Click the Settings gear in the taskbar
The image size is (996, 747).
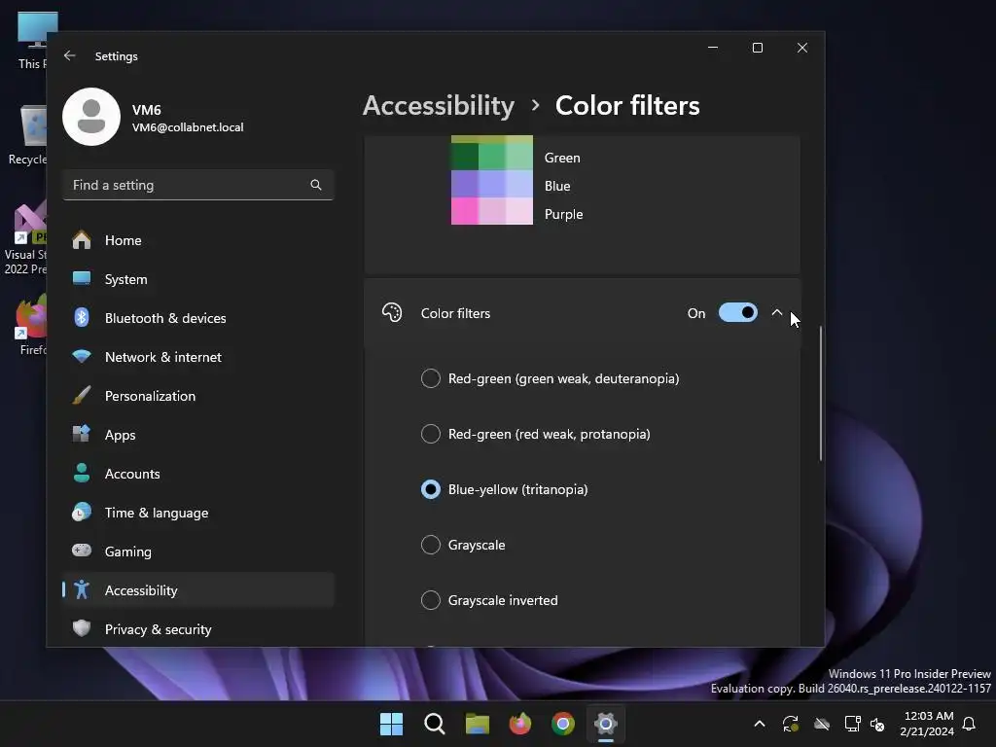coord(606,724)
